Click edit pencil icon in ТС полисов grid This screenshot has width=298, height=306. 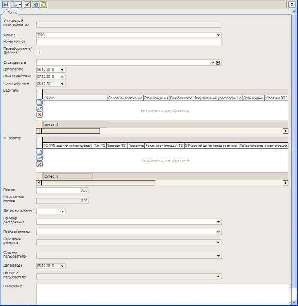pyautogui.click(x=39, y=158)
